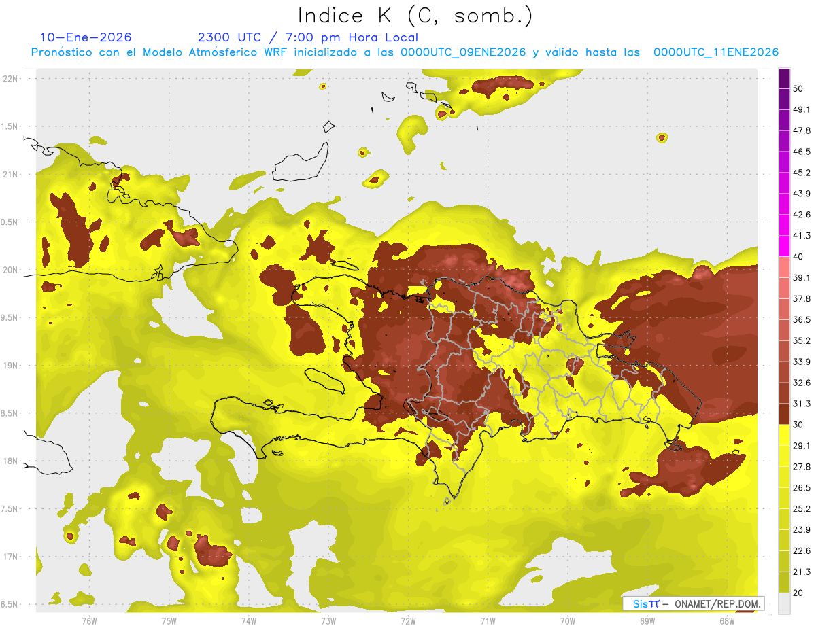
Task: Click the colorbar value "47.8"
Action: tap(802, 130)
